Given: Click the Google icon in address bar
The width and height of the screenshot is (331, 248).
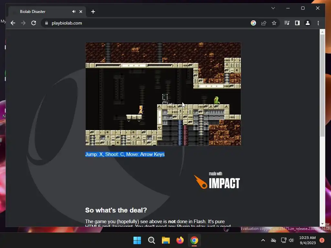Looking at the screenshot, I should point(253,23).
